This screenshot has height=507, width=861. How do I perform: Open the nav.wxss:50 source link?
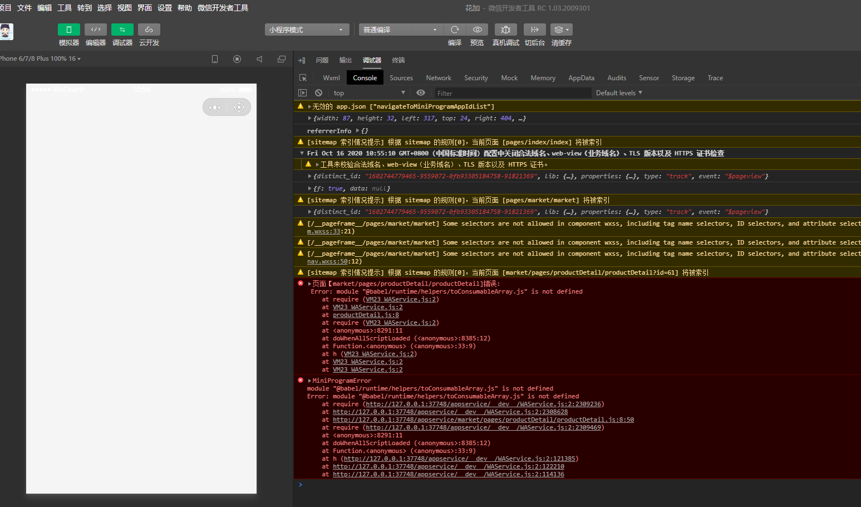coord(327,261)
